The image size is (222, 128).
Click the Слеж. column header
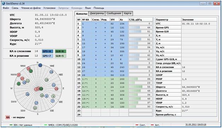coord(96,20)
